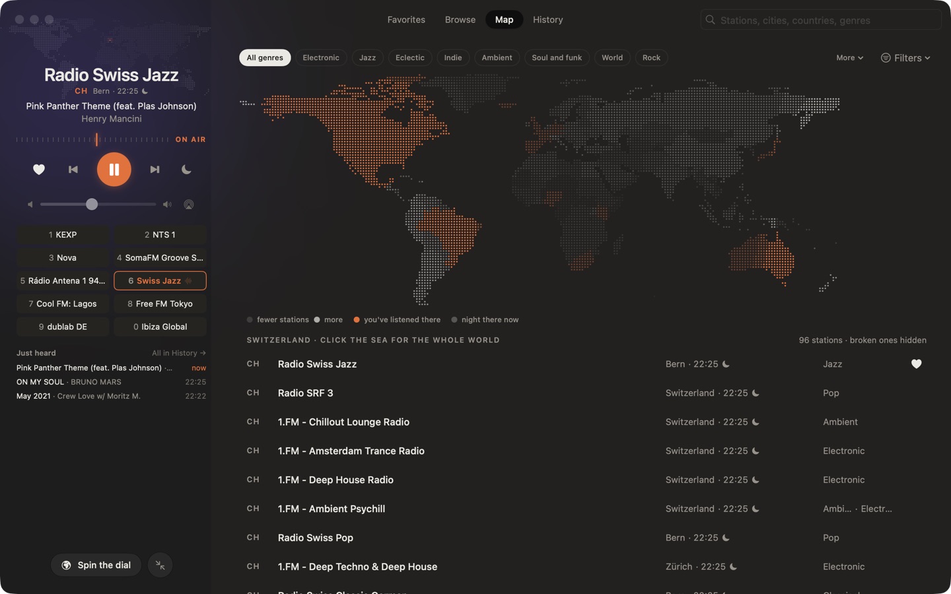Select the Radio Swiss Pop row
The width and height of the screenshot is (951, 594).
point(586,538)
